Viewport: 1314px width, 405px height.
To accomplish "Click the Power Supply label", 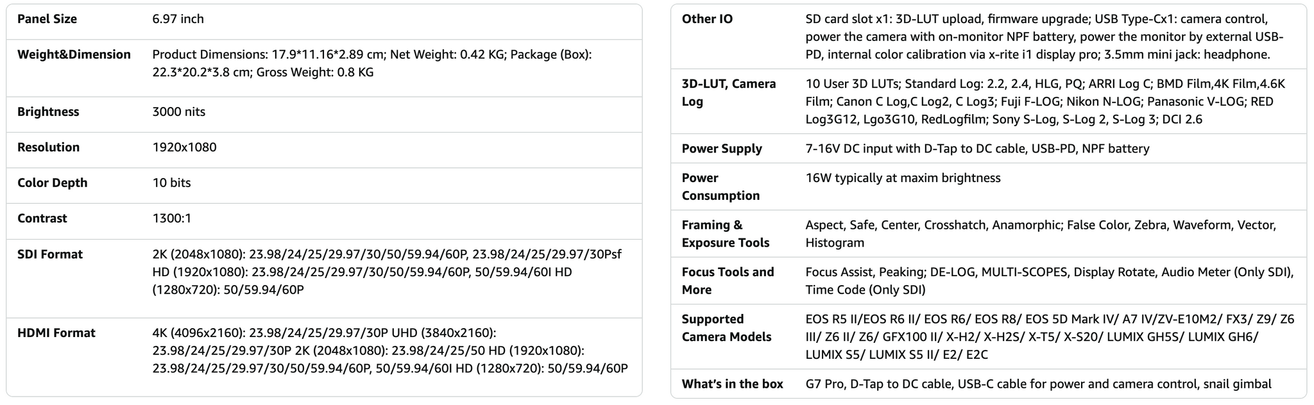I will (722, 149).
